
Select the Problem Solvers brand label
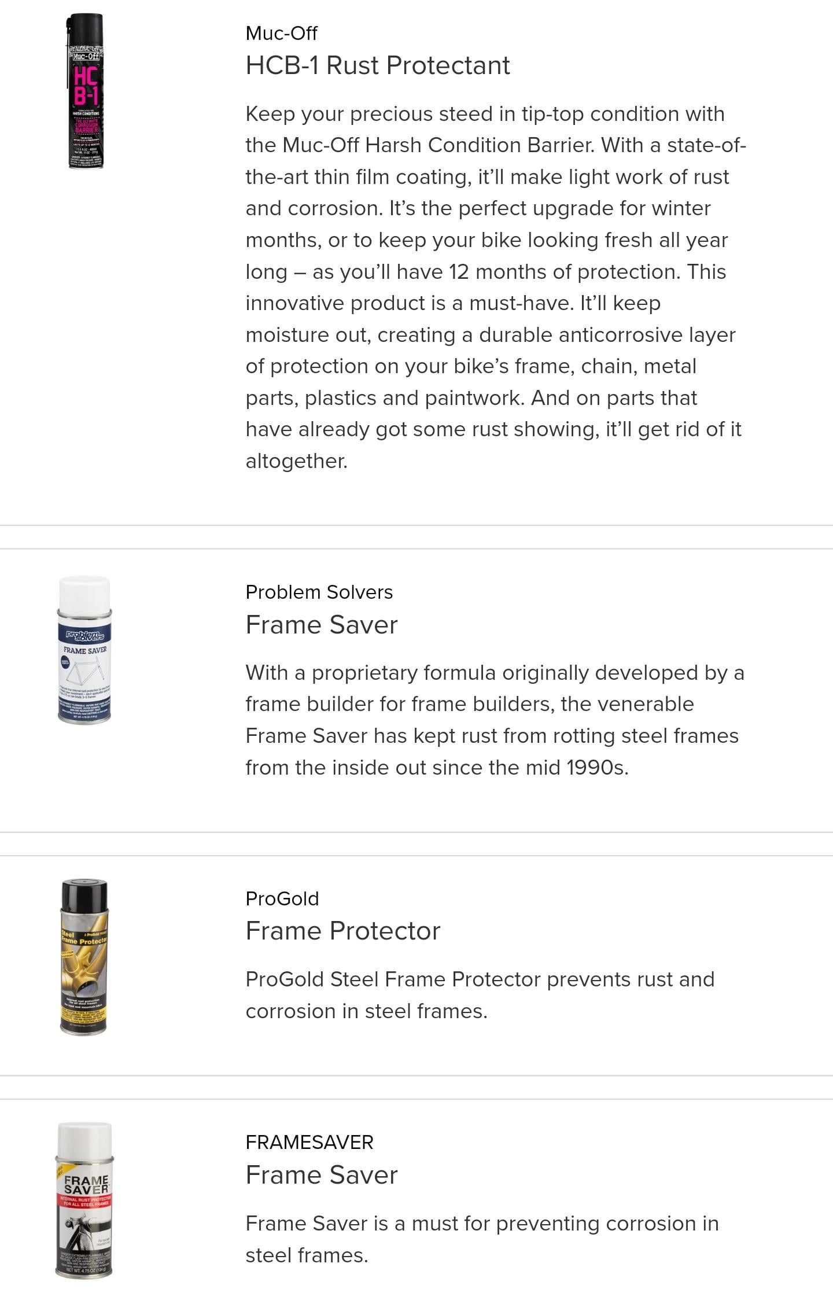point(319,592)
